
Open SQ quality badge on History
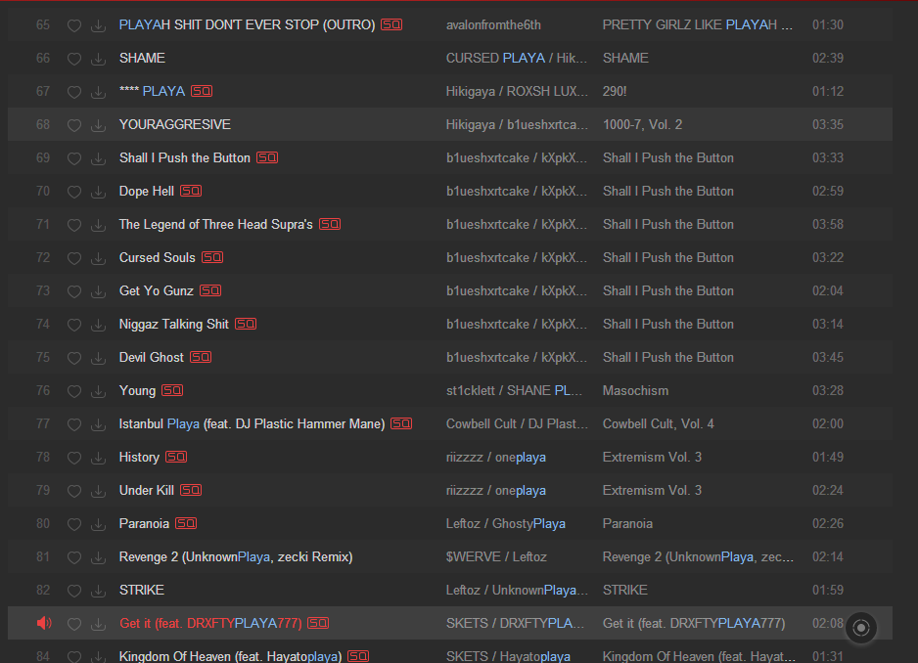pos(176,458)
